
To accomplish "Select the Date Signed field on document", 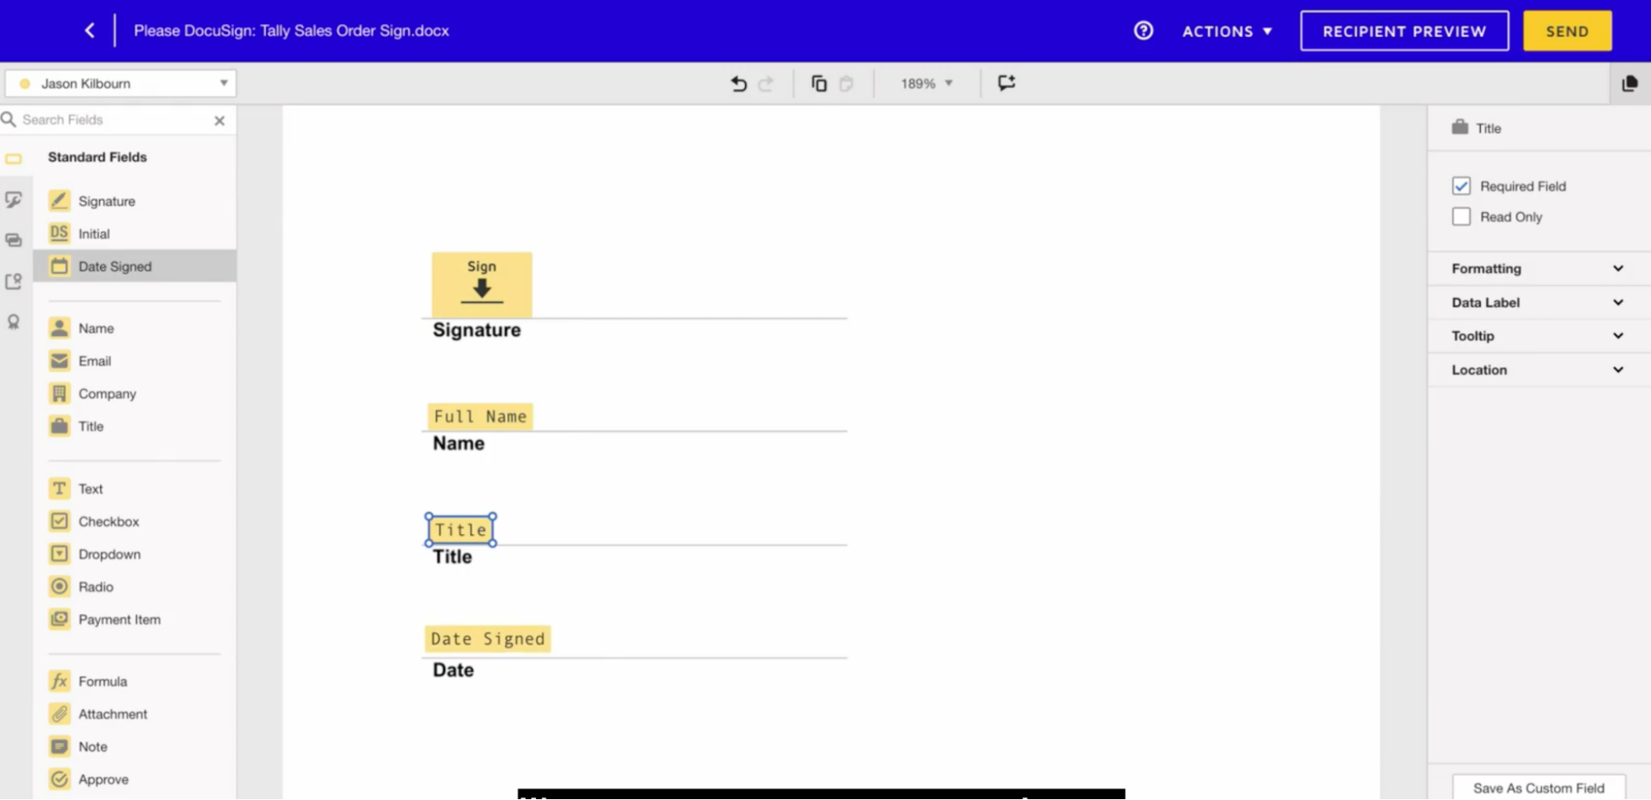I will click(487, 638).
